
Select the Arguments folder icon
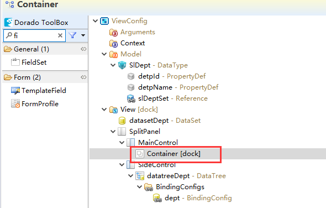pyautogui.click(x=113, y=32)
